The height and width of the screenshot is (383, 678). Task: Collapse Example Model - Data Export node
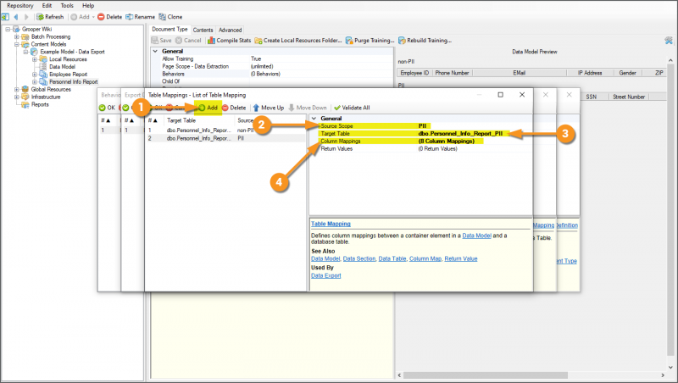(x=25, y=52)
